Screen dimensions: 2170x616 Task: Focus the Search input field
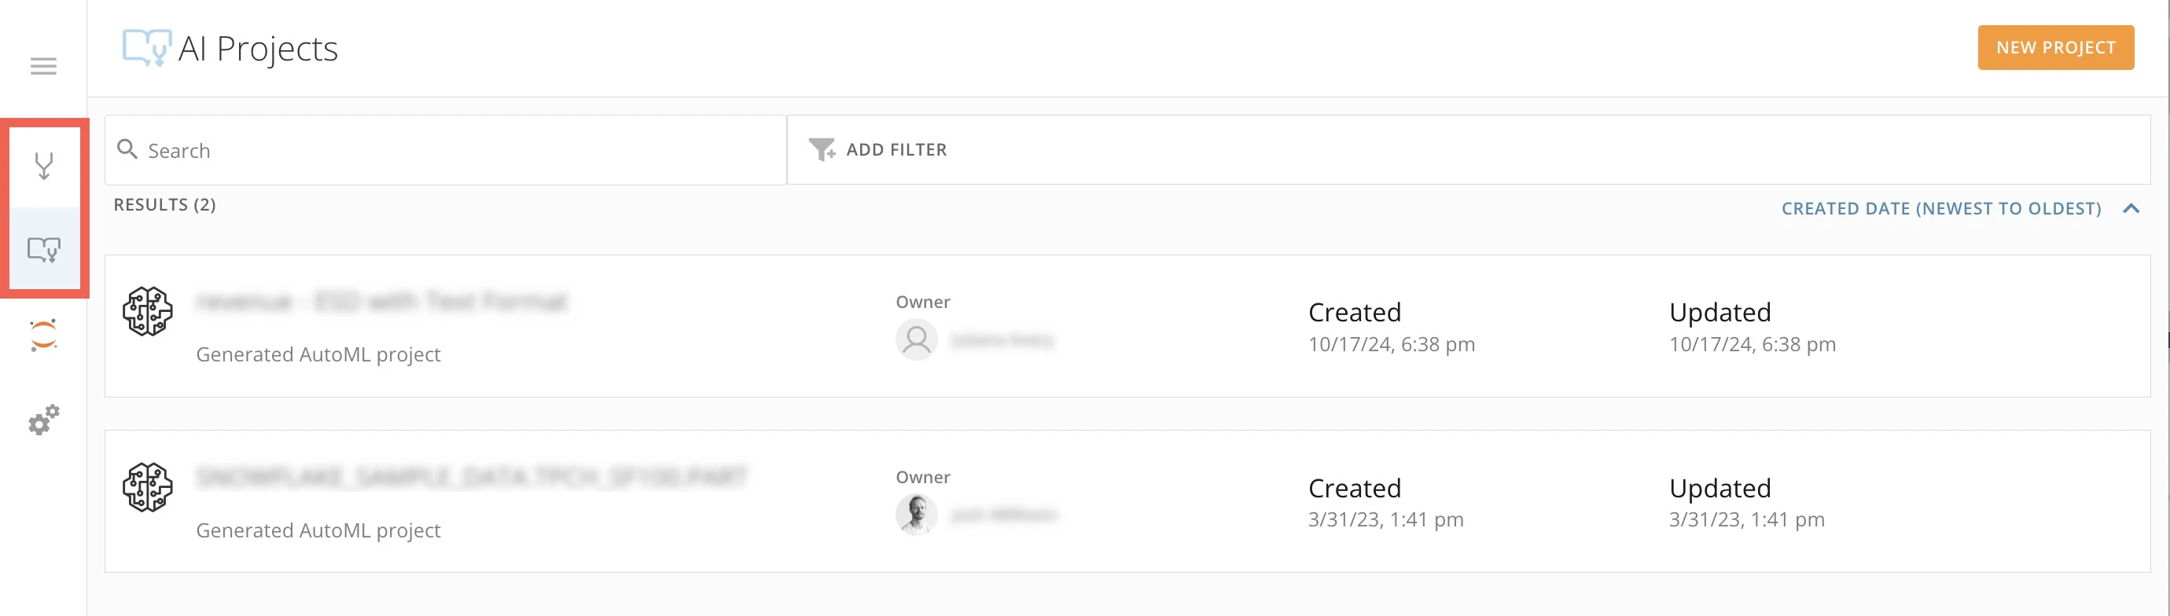pos(446,150)
